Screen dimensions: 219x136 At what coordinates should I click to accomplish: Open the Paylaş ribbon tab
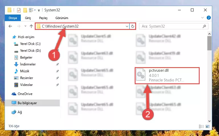point(43,18)
